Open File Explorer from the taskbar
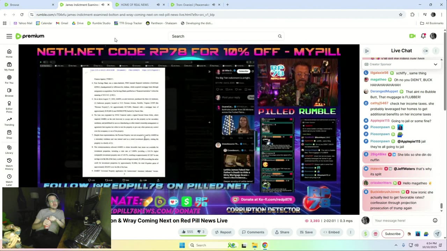The width and height of the screenshot is (447, 251). [254, 245]
